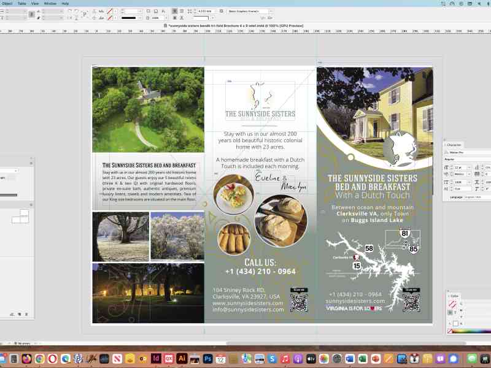Open Opera from the dock
Screen dimensions: 491x368
click(x=53, y=358)
